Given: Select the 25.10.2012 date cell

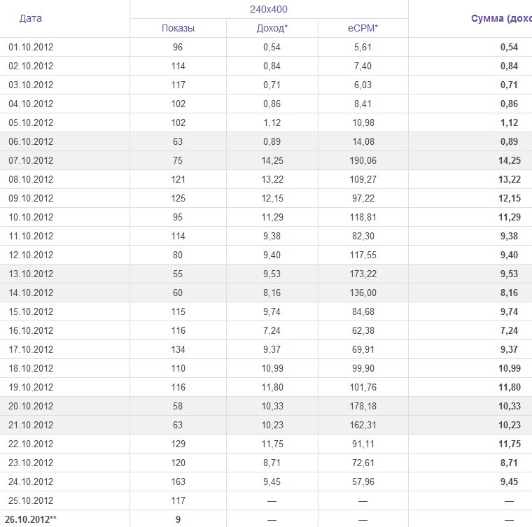Looking at the screenshot, I should click(31, 500).
